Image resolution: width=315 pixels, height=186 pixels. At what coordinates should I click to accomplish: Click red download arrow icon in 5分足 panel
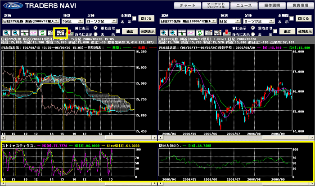69,33
